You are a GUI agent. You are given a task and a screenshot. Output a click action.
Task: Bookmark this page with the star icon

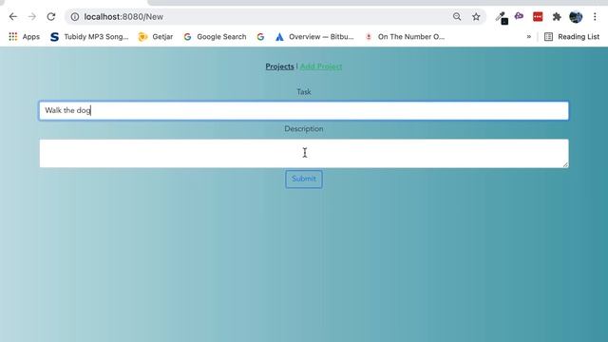tap(476, 17)
